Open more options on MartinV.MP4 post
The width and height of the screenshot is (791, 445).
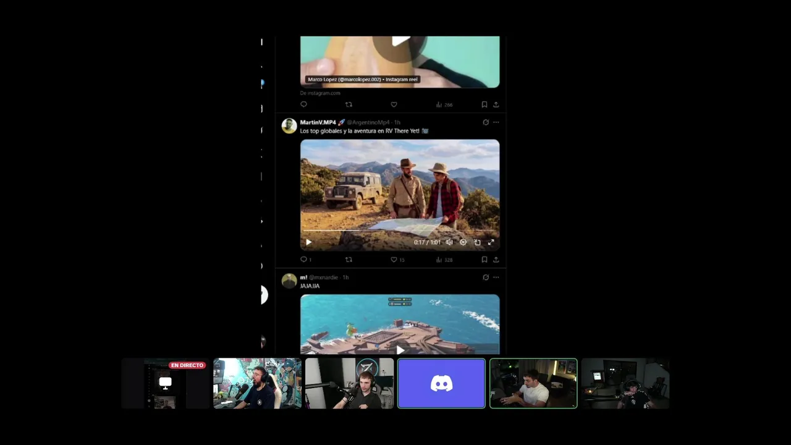(x=496, y=122)
